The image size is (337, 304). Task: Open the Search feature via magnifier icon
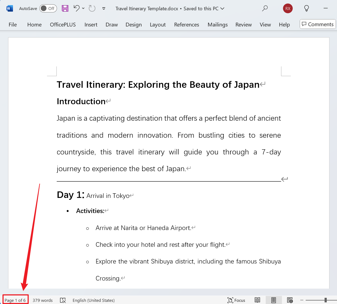coord(265,8)
